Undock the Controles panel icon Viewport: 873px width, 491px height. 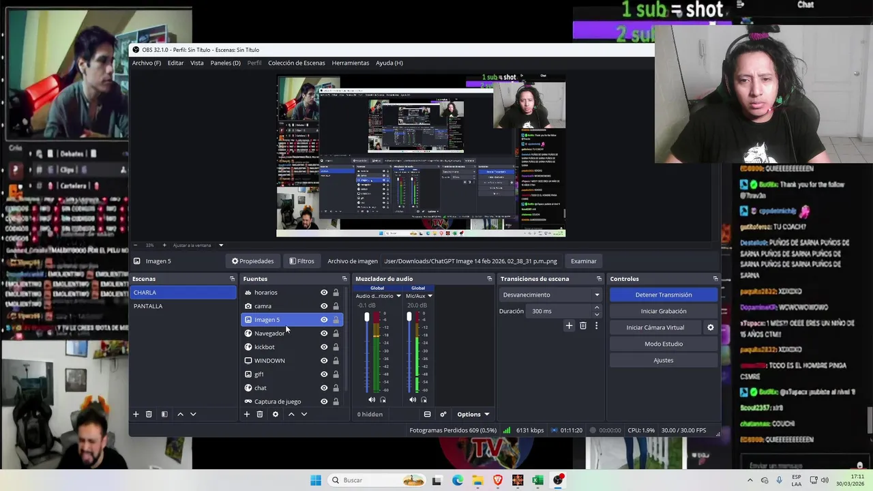click(x=715, y=279)
